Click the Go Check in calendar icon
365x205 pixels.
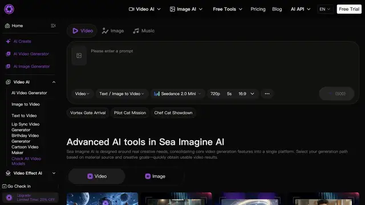[x=4, y=186]
